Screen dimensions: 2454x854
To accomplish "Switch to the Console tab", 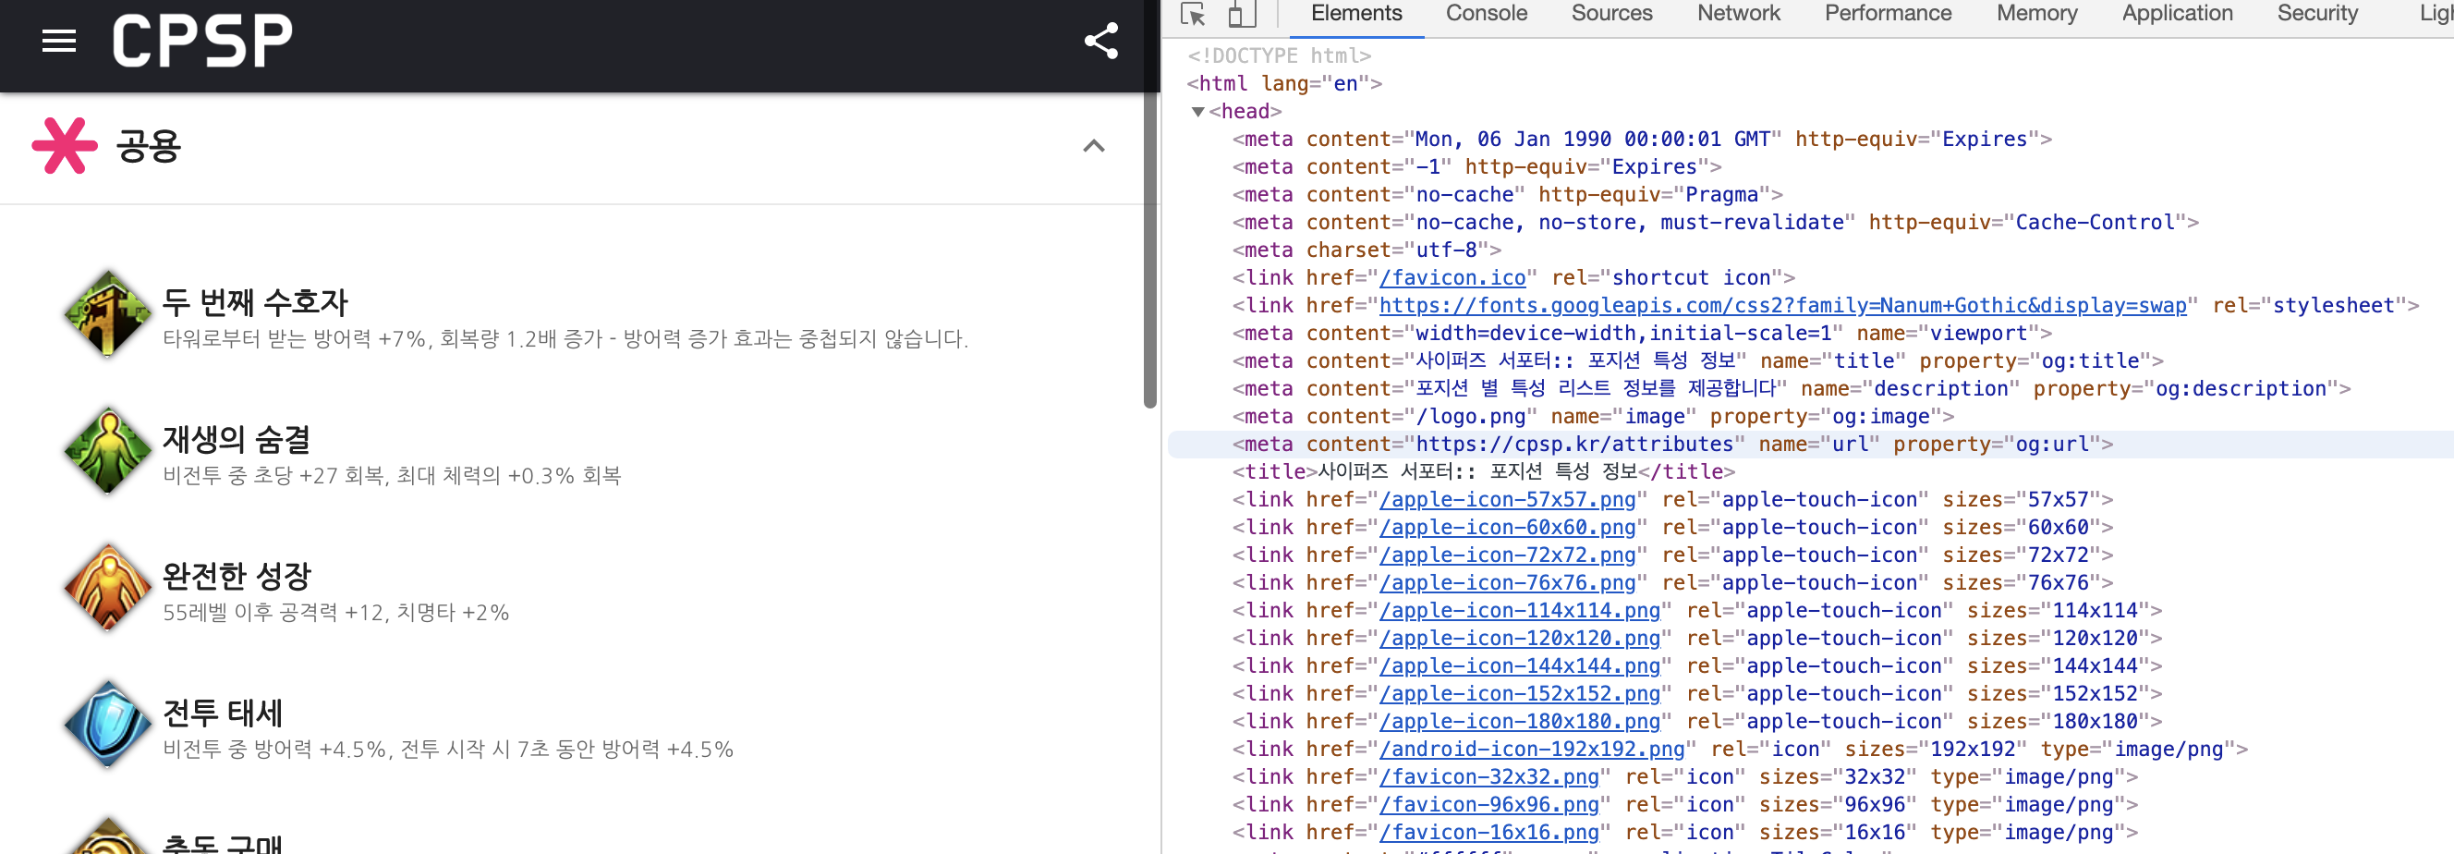I will pyautogui.click(x=1486, y=13).
